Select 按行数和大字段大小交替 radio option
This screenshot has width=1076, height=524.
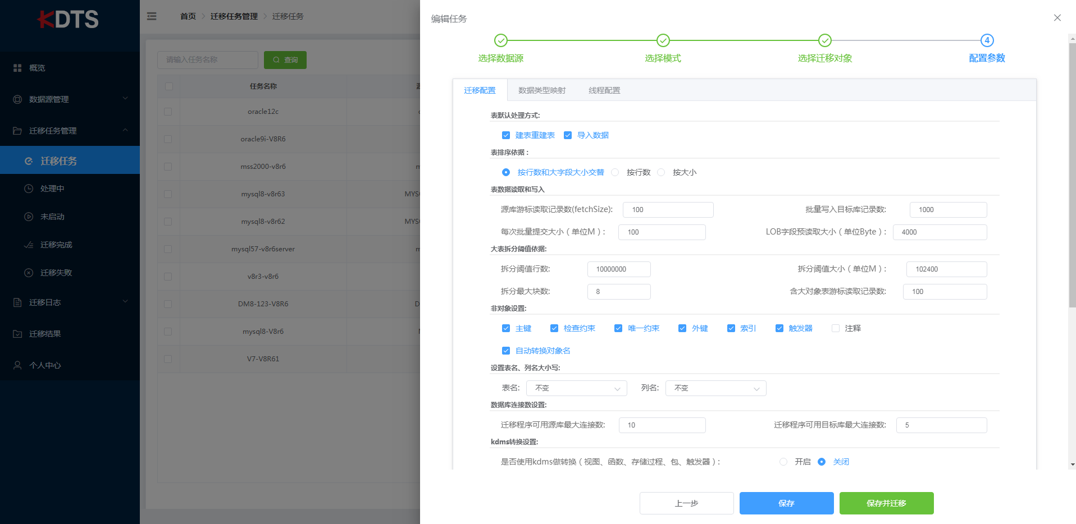[506, 172]
